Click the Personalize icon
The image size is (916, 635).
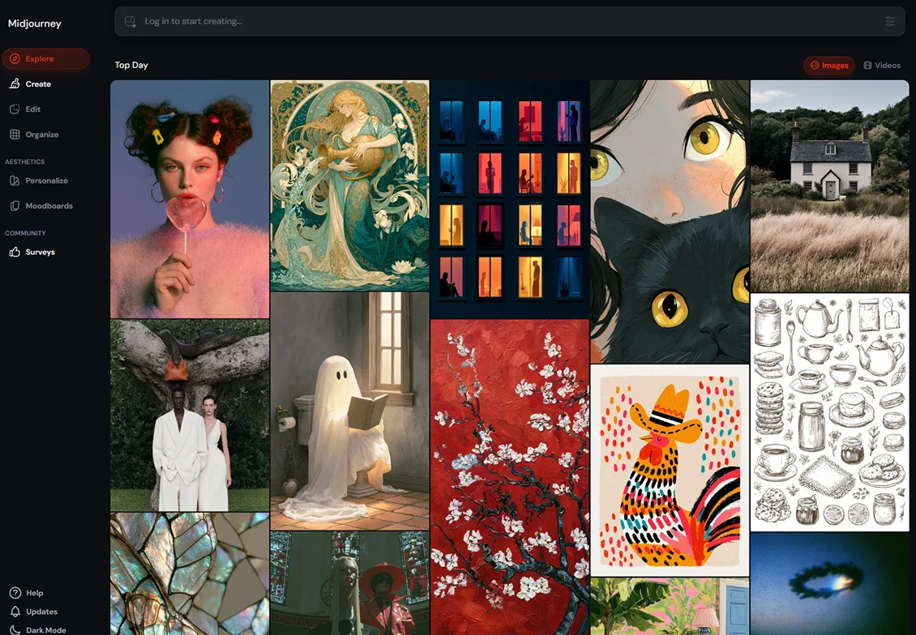pyautogui.click(x=15, y=181)
